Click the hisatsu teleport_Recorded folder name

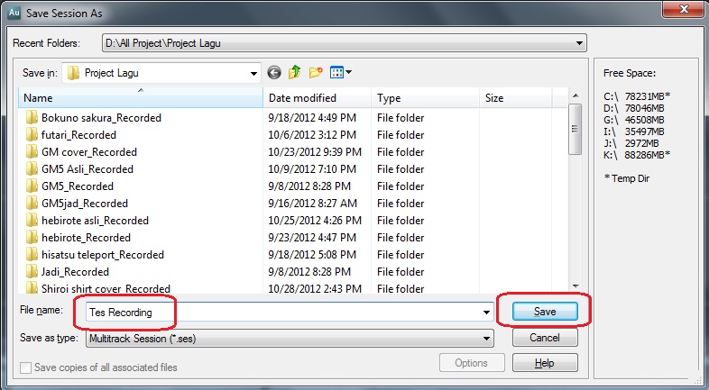coord(103,255)
